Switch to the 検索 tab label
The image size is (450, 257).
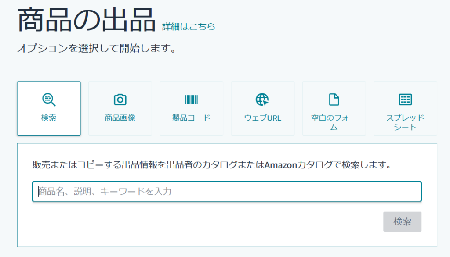[x=49, y=118]
